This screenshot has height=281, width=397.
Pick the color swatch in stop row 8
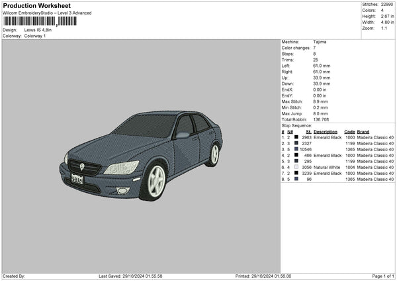(x=296, y=179)
